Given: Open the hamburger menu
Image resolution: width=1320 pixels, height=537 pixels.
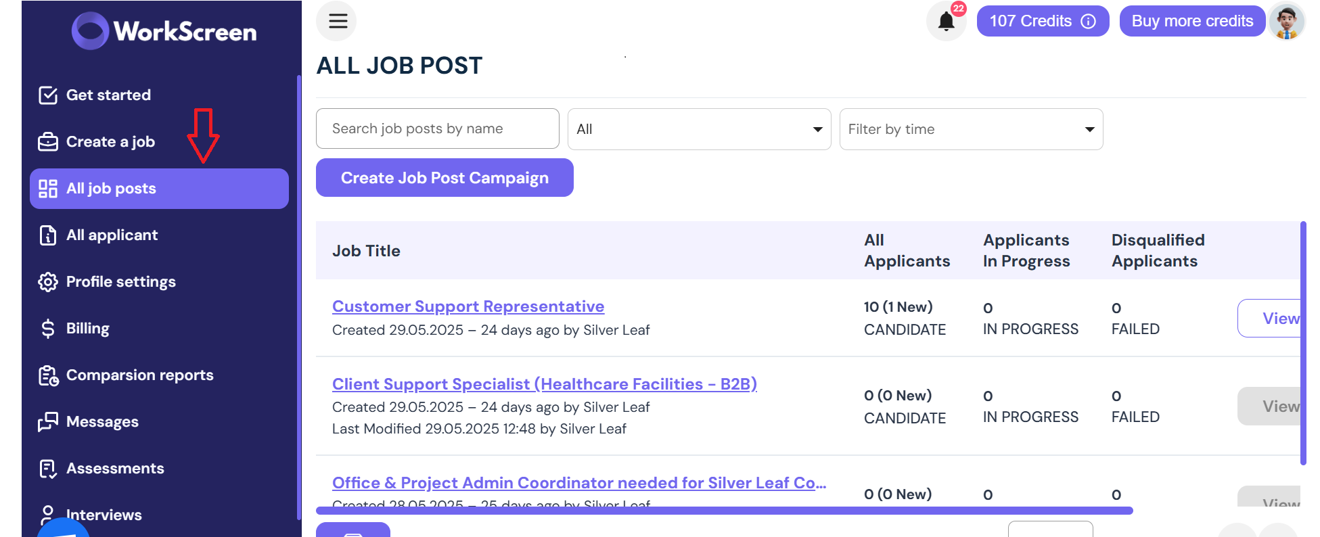Looking at the screenshot, I should click(337, 21).
